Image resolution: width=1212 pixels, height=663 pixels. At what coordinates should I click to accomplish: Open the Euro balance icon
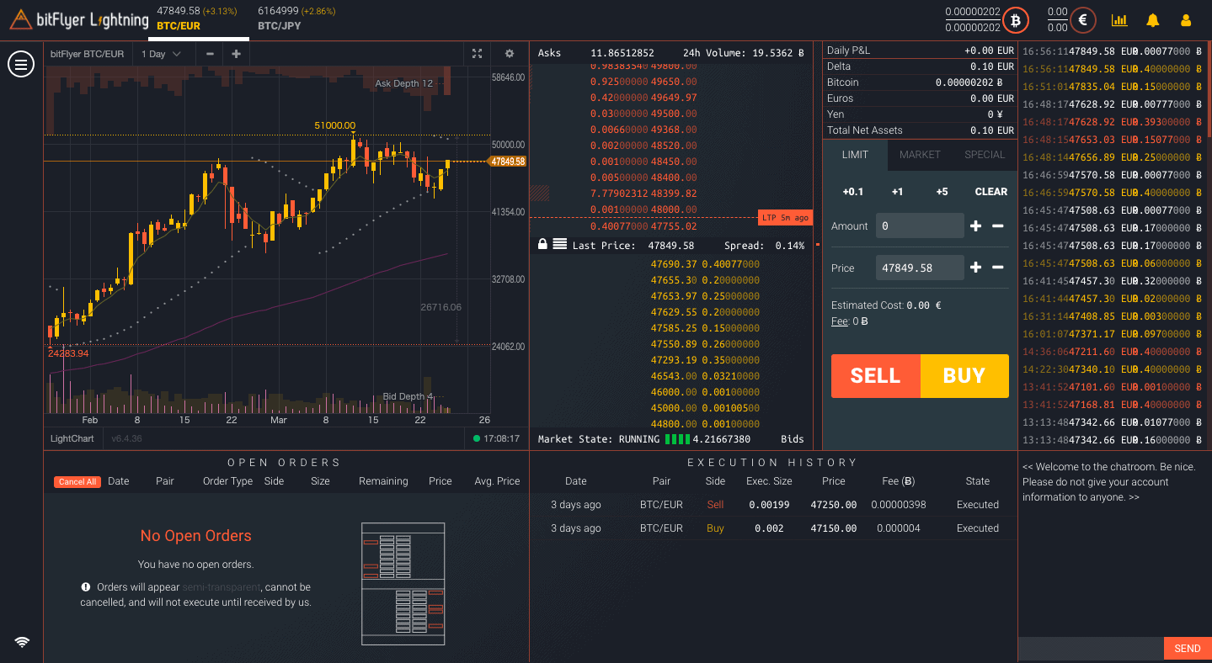[x=1082, y=19]
